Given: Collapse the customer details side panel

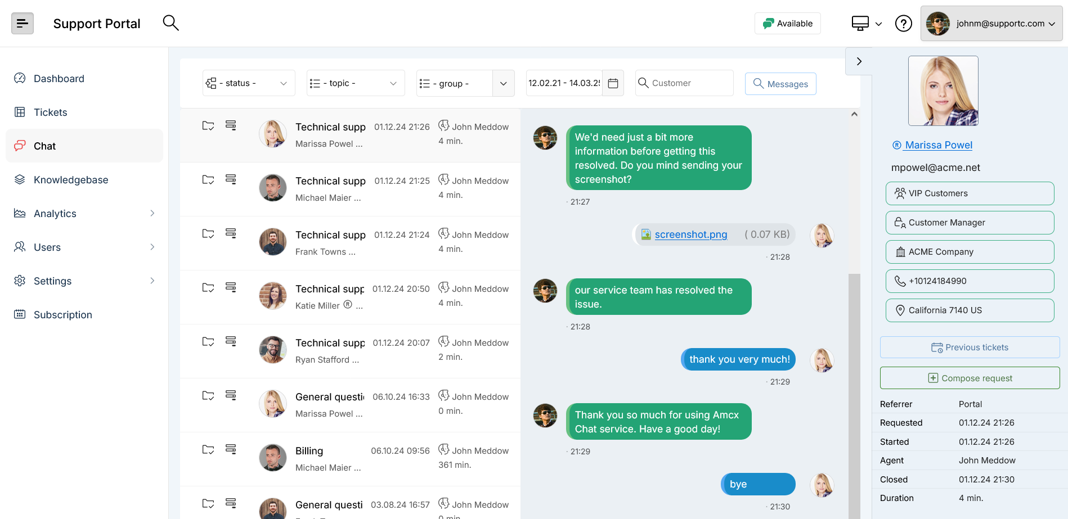Looking at the screenshot, I should click(x=859, y=61).
